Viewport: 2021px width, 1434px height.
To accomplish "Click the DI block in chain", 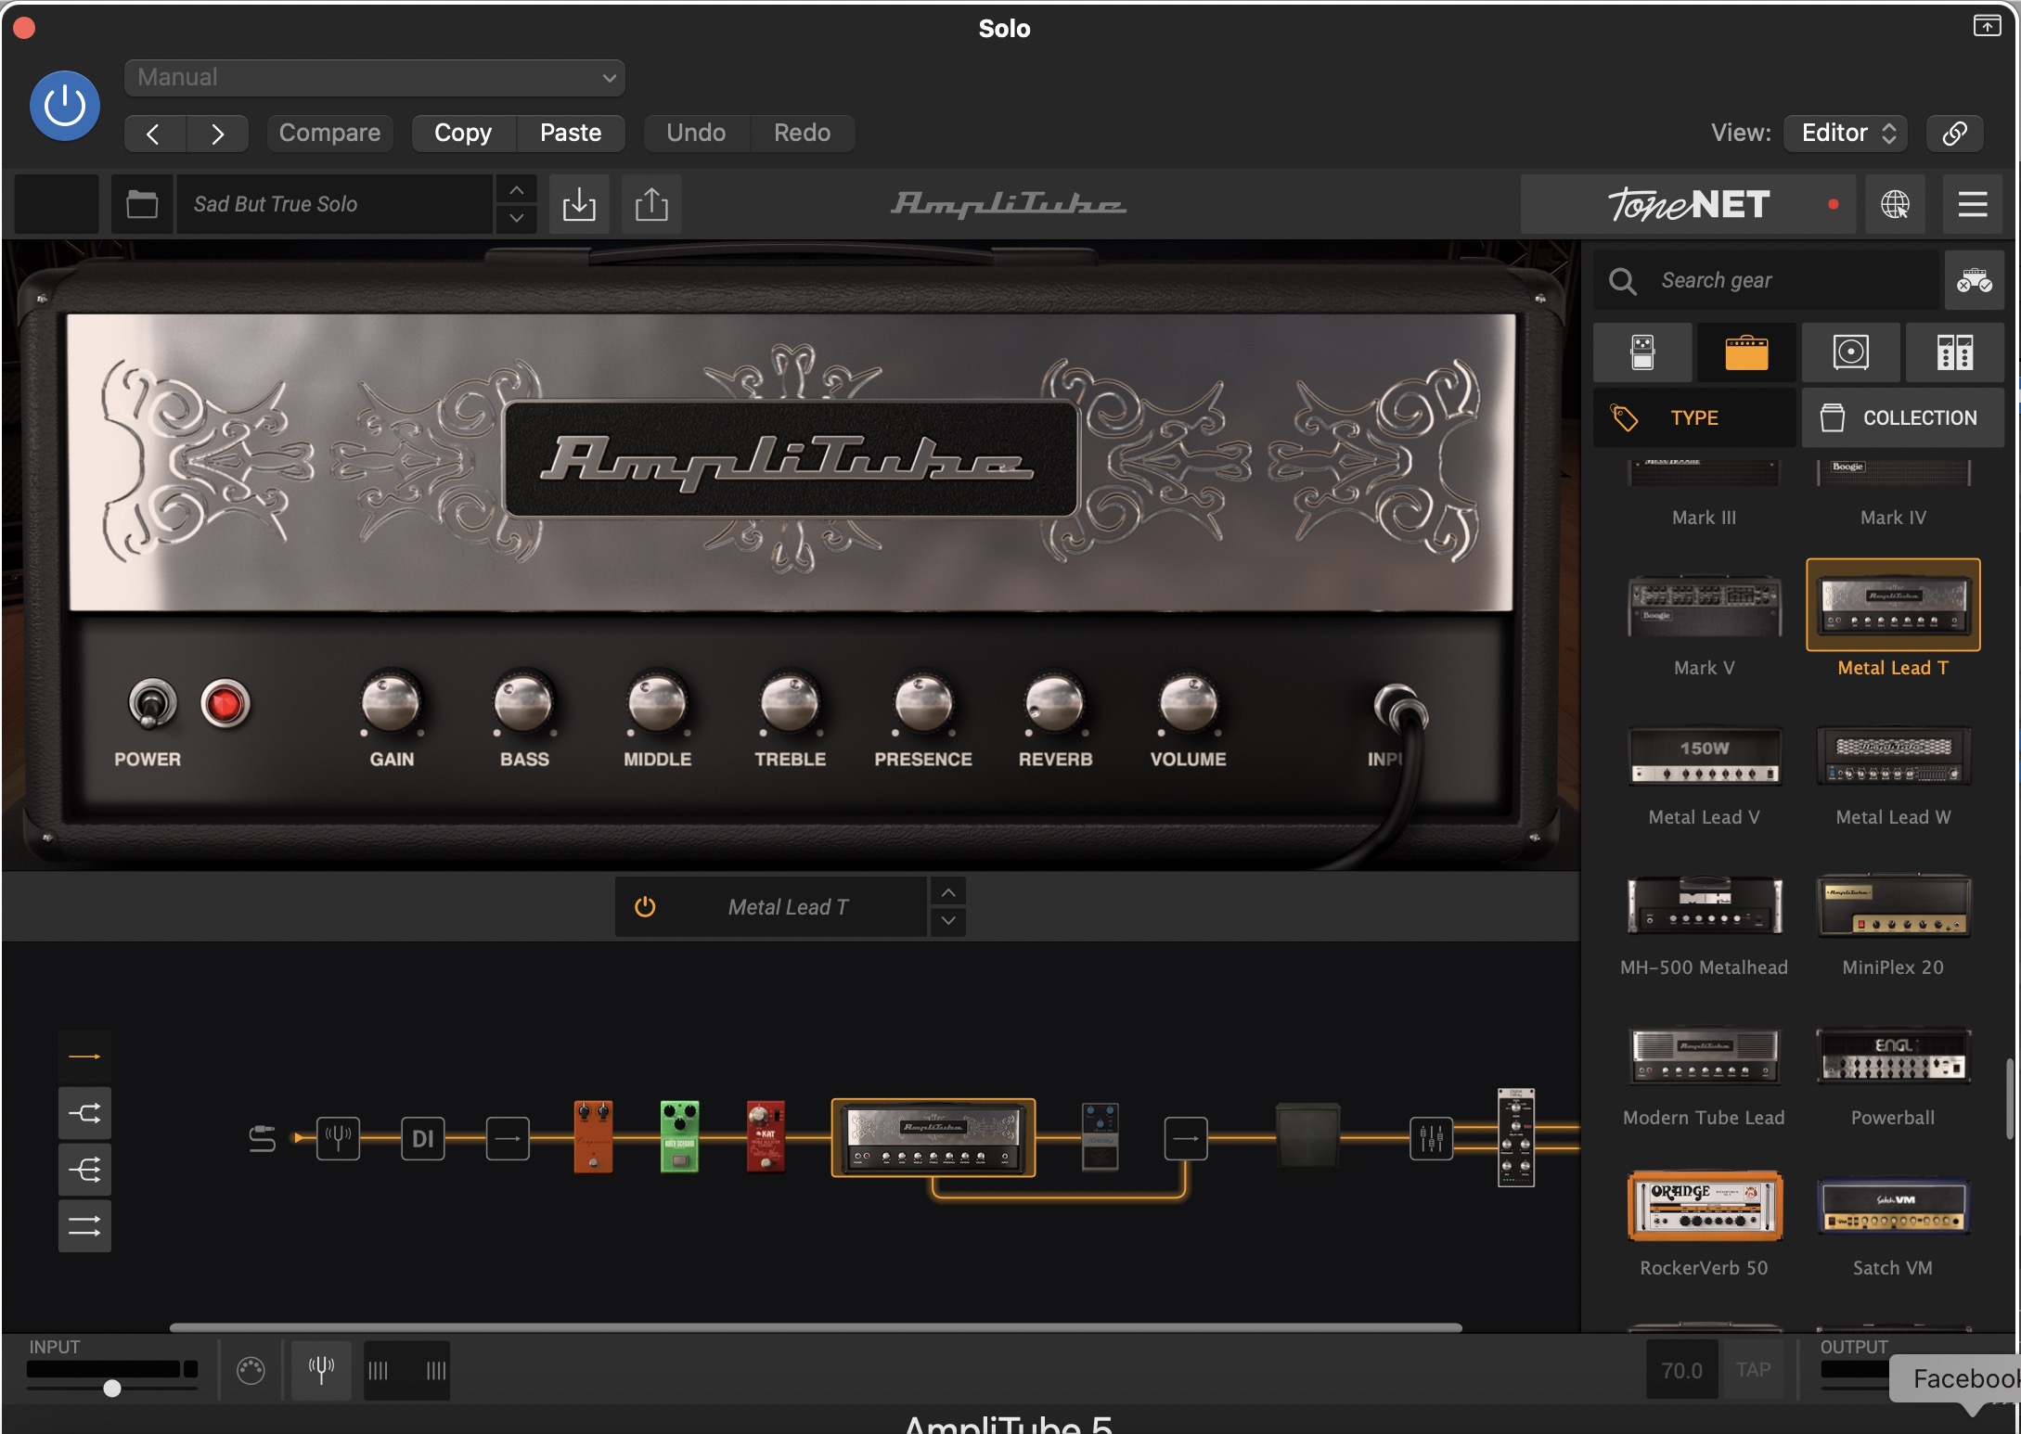I will click(423, 1138).
